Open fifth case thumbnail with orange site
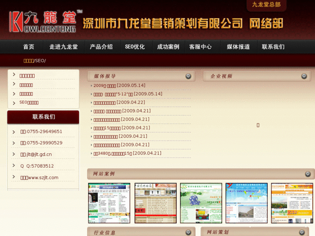Viewport: 315px width, 236px height. (292, 203)
